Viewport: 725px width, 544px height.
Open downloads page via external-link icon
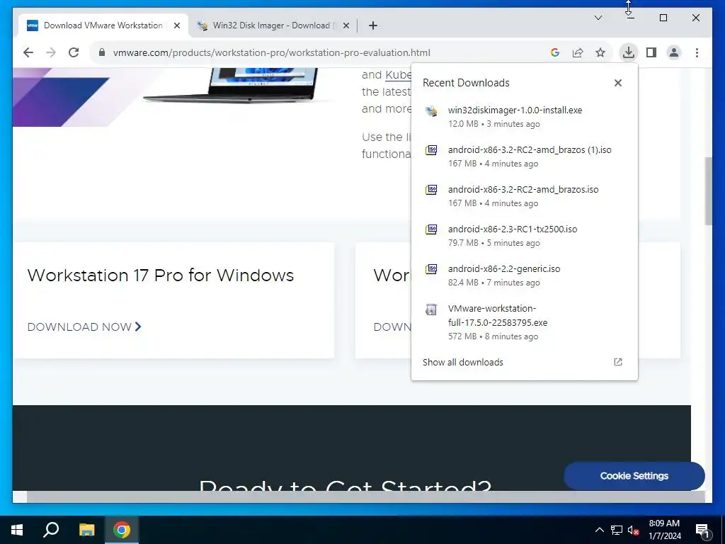pyautogui.click(x=617, y=362)
